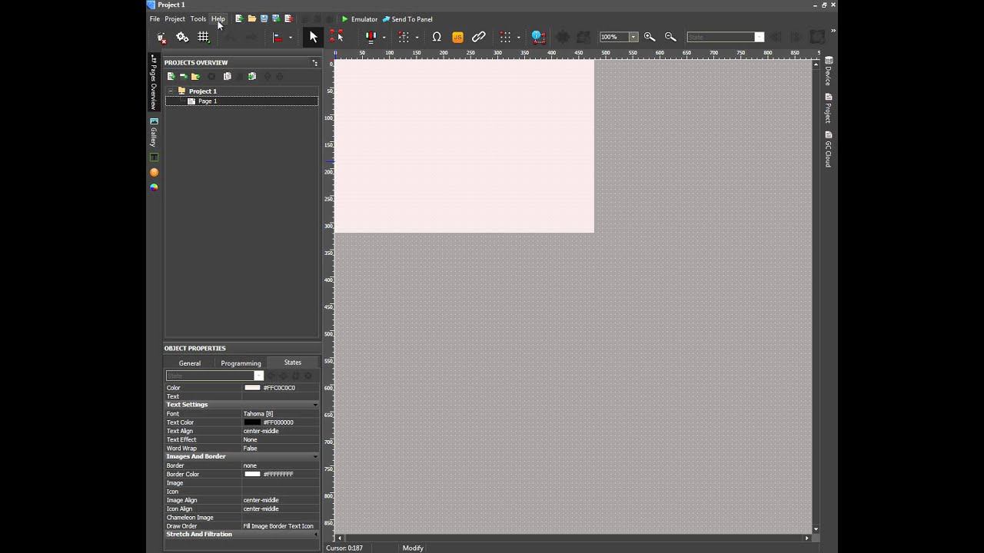This screenshot has height=553, width=984.
Task: Launch the Emulator
Action: [359, 19]
